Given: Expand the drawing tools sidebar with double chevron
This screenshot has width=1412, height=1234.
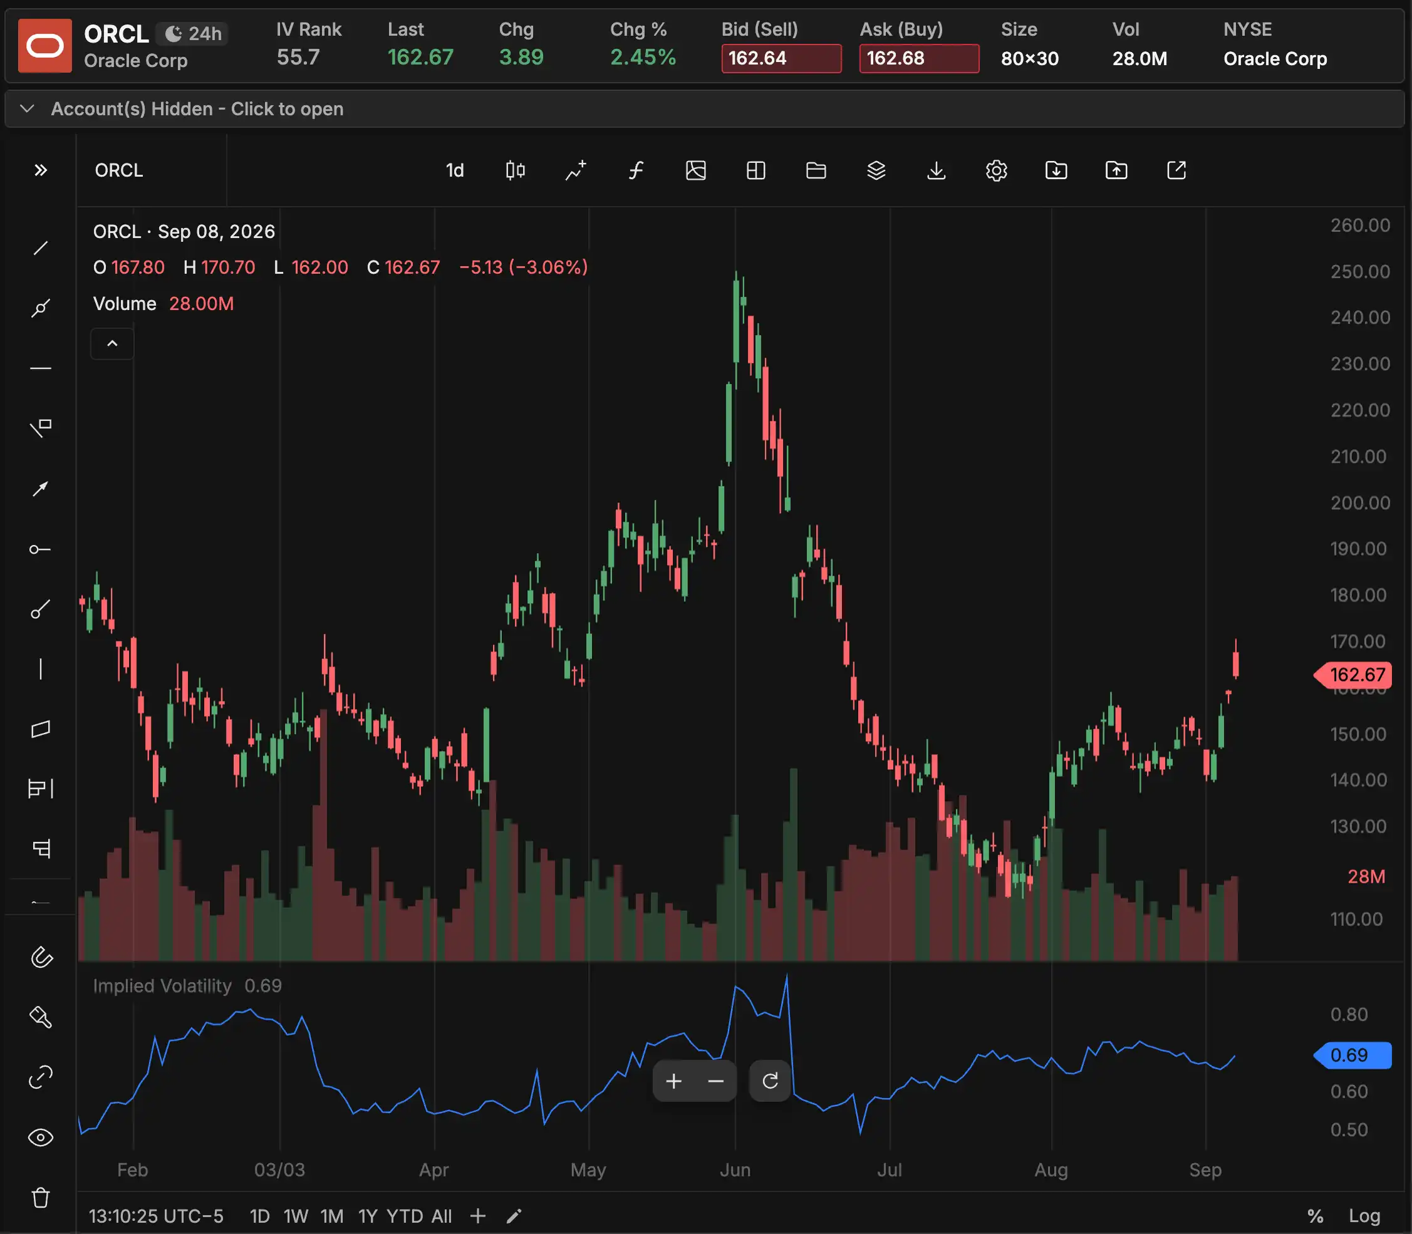Looking at the screenshot, I should (41, 170).
